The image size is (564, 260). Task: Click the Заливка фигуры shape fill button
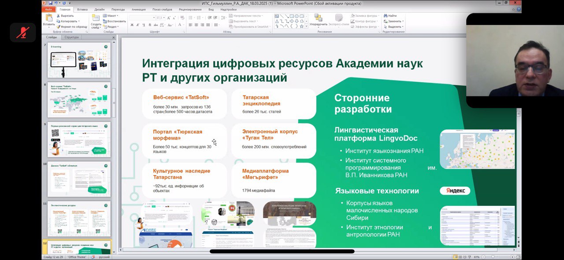tap(364, 15)
